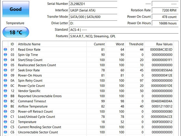Click raw value 00000000ACCE
Image resolution: width=181 pixels, height=136 pixels.
[x=162, y=117]
